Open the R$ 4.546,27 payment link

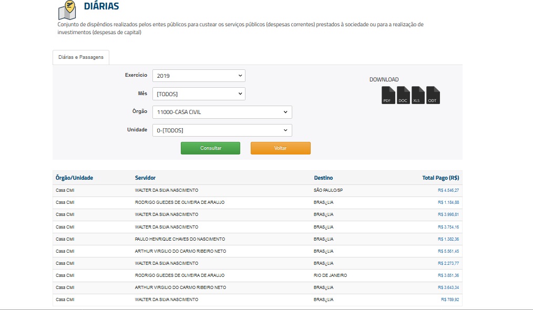click(448, 190)
